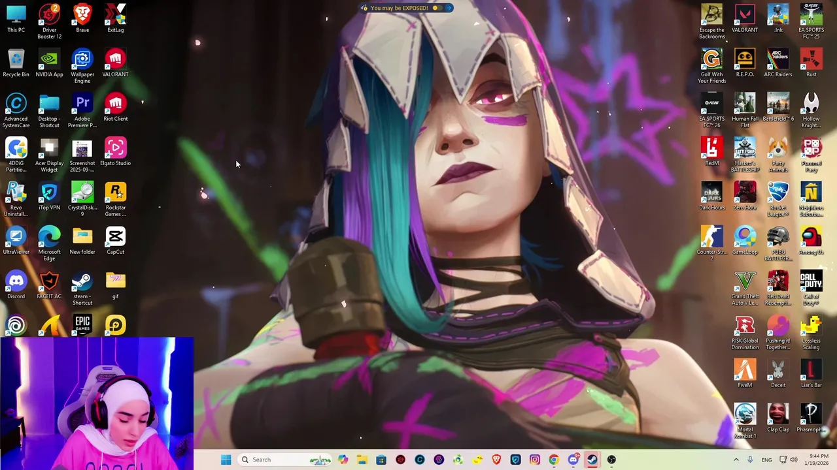Image resolution: width=837 pixels, height=470 pixels.
Task: Launch PUBG BATTLEGROUNDS desktop icon
Action: [x=778, y=243]
